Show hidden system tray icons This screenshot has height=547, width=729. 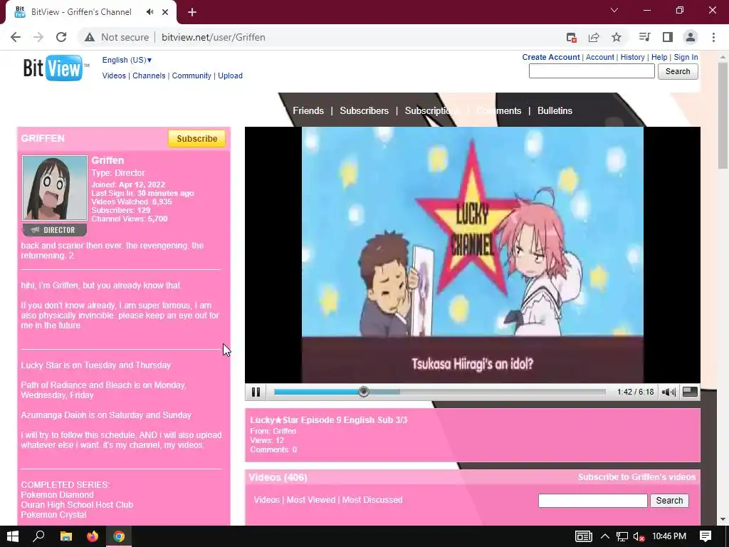tap(605, 536)
